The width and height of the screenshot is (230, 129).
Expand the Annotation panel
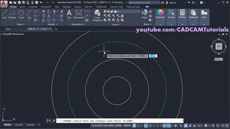(x=78, y=24)
